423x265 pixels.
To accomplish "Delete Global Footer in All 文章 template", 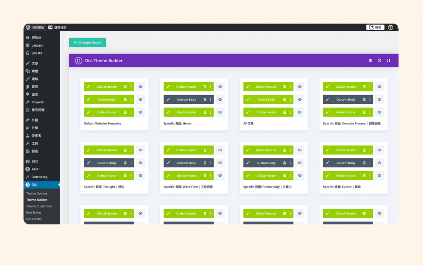I will (x=284, y=112).
